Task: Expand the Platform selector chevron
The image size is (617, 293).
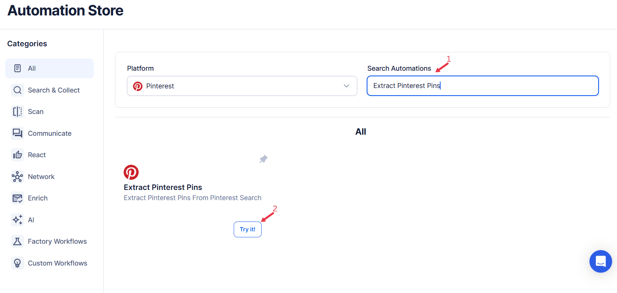Action: [x=346, y=86]
